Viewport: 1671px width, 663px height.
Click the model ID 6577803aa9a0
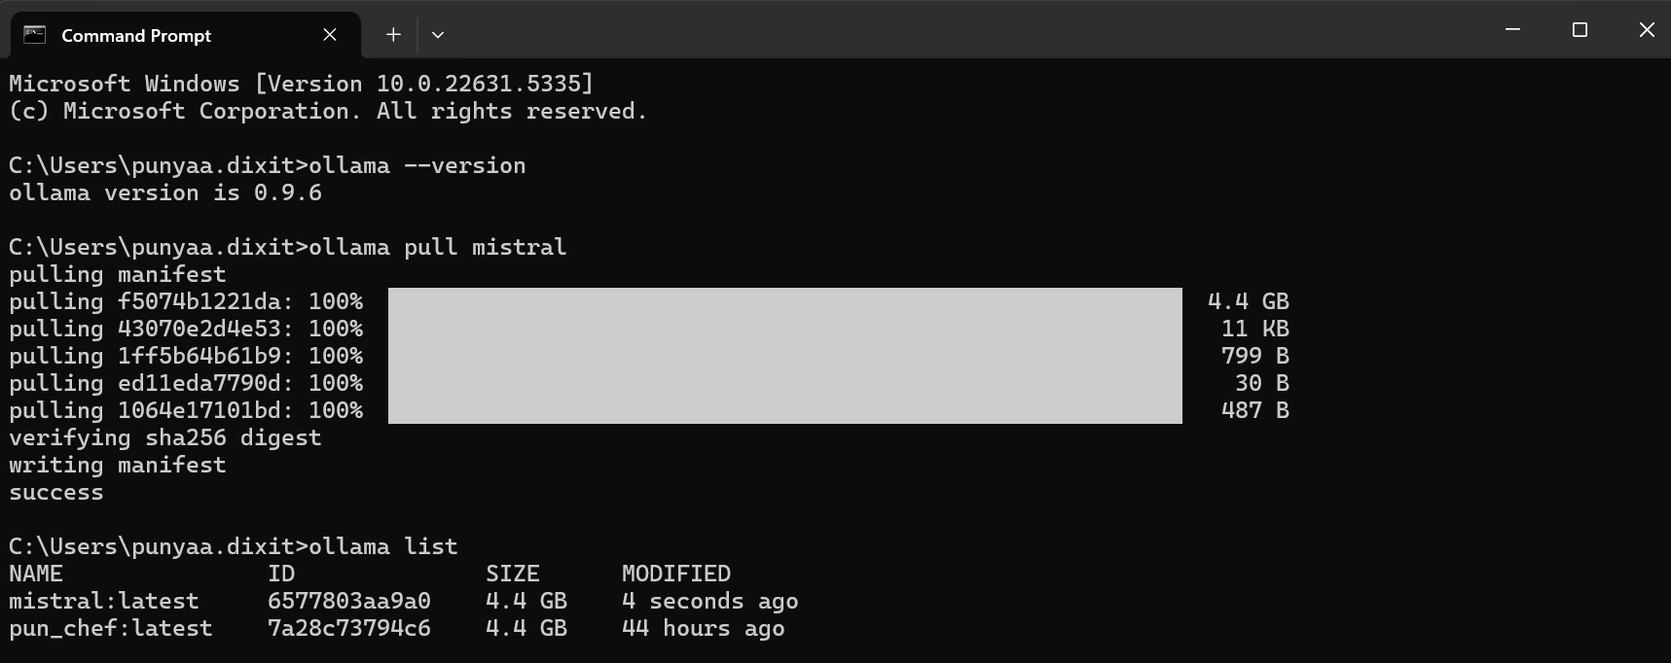click(x=349, y=602)
